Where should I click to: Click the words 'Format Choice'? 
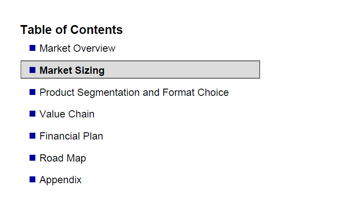[x=195, y=92]
